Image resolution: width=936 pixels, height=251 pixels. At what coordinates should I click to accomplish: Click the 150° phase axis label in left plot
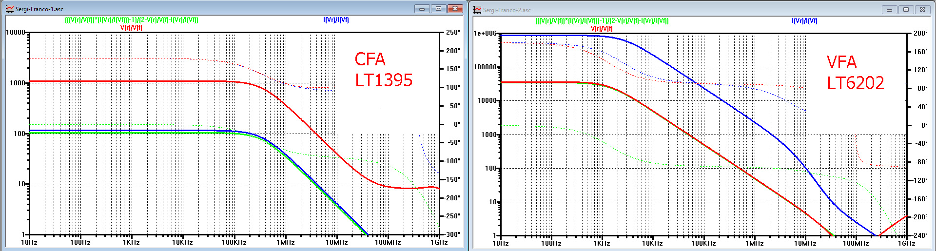tap(453, 69)
